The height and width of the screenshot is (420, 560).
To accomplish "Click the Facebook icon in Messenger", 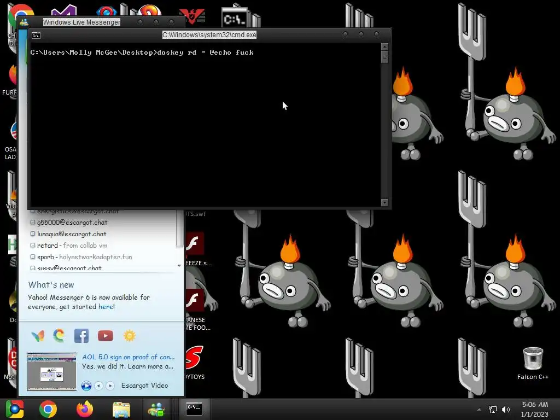I will (81, 336).
